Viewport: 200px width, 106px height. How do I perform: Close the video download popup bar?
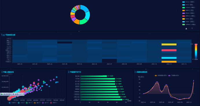click(23, 94)
